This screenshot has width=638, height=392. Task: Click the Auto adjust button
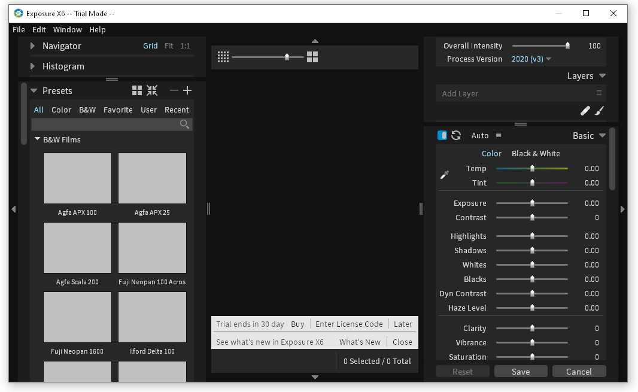click(x=480, y=135)
